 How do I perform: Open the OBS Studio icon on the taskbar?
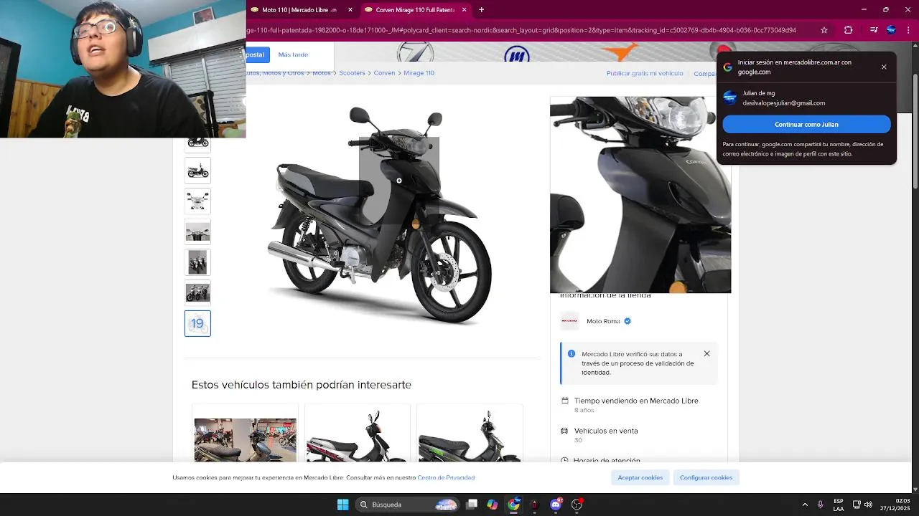coord(577,505)
